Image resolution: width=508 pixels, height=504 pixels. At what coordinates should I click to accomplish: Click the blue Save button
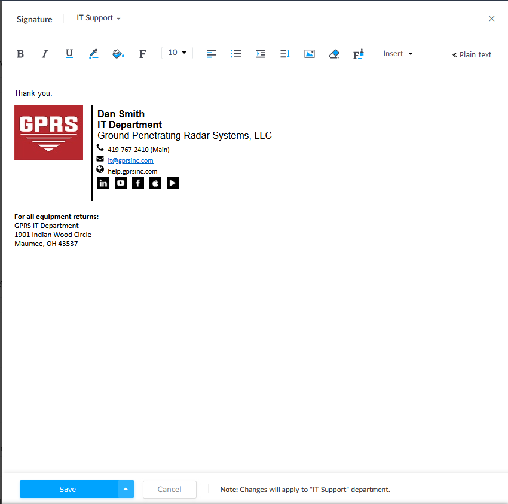(68, 489)
